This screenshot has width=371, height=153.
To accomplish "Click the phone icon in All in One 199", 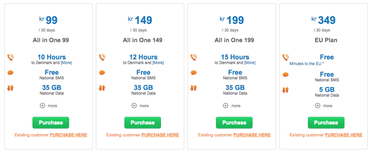I will (194, 58).
